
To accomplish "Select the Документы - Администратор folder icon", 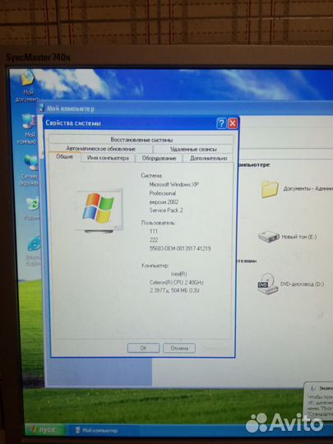I will pyautogui.click(x=271, y=189).
